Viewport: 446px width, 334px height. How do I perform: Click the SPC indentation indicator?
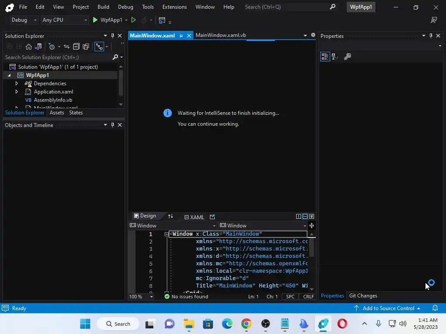coord(290,297)
